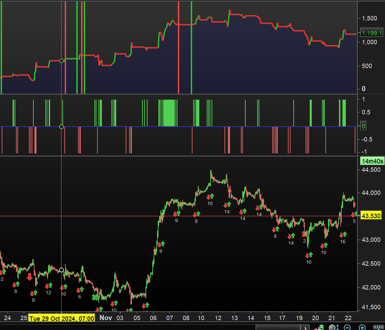Screen dimensions: 385x330
Task: Click the bar spacing icon at bottom right
Action: point(379,328)
